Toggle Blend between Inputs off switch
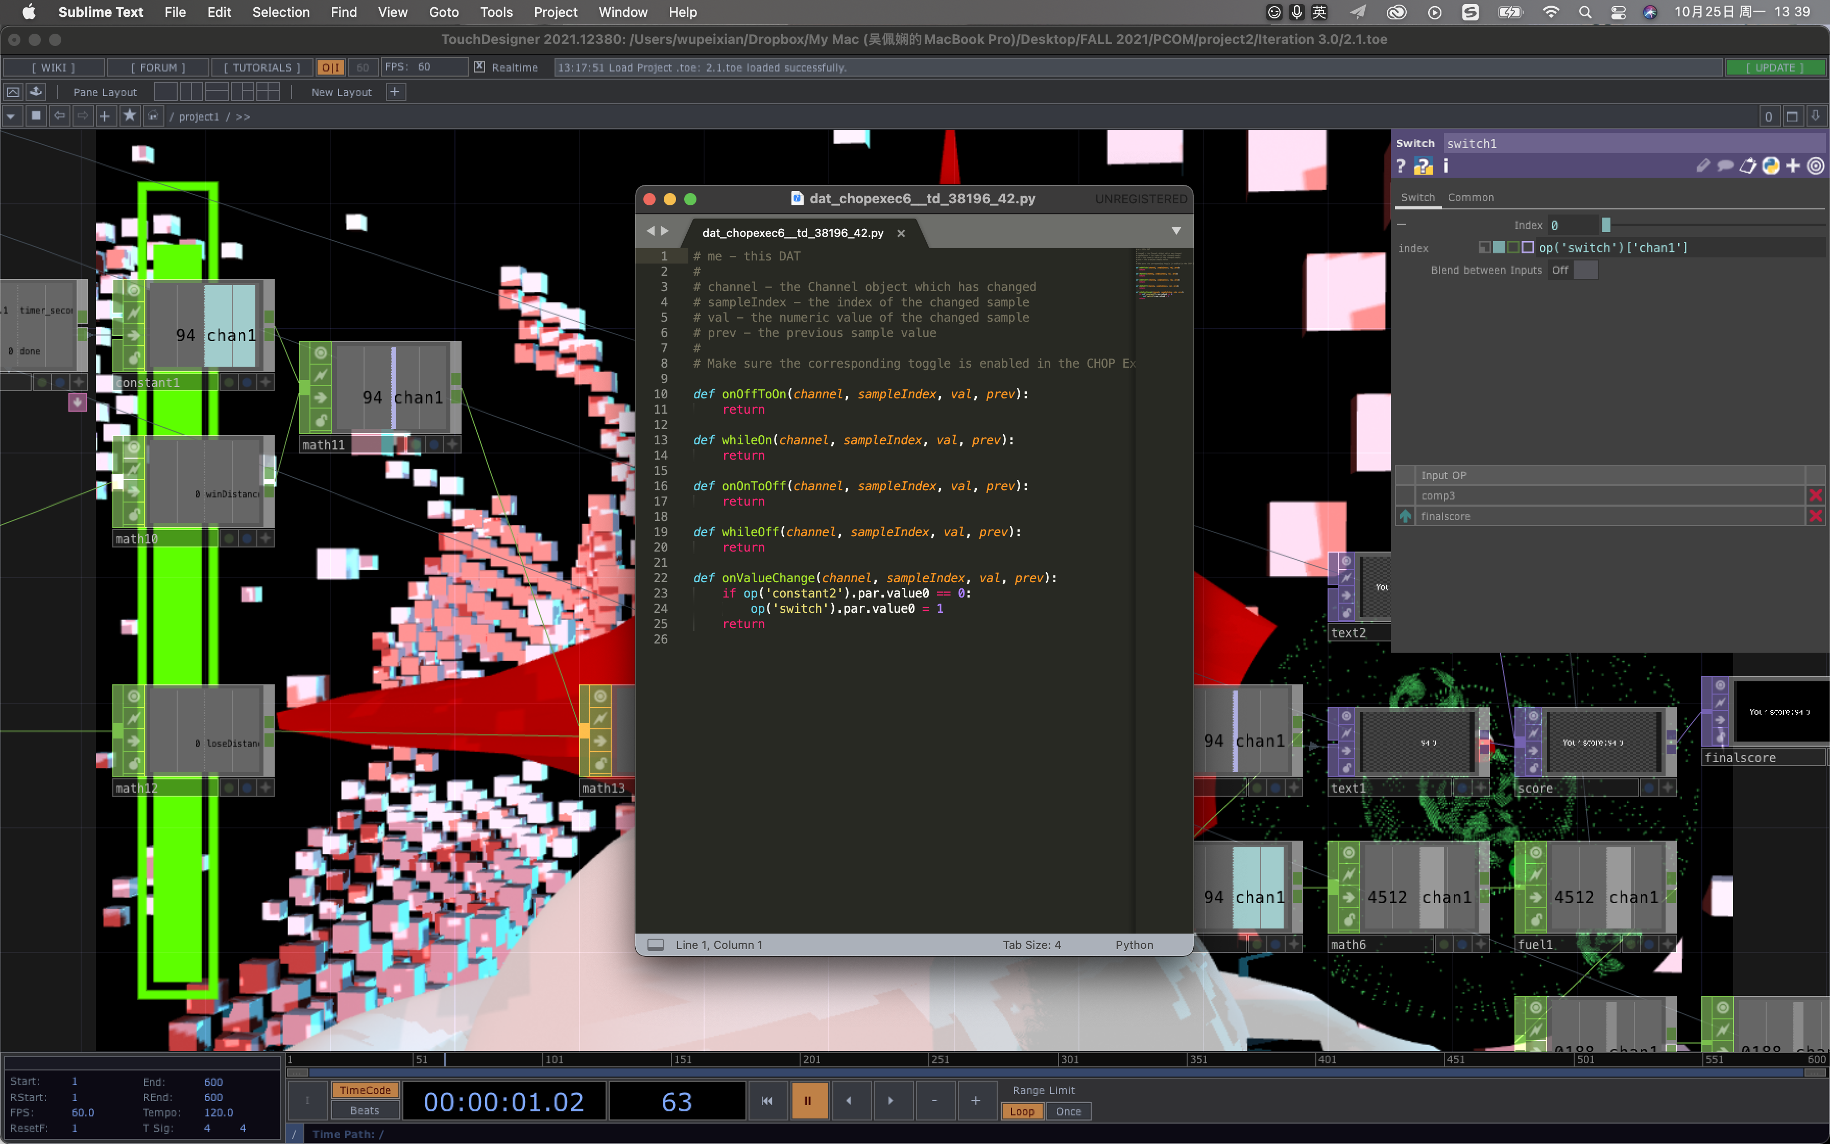 [x=1574, y=270]
